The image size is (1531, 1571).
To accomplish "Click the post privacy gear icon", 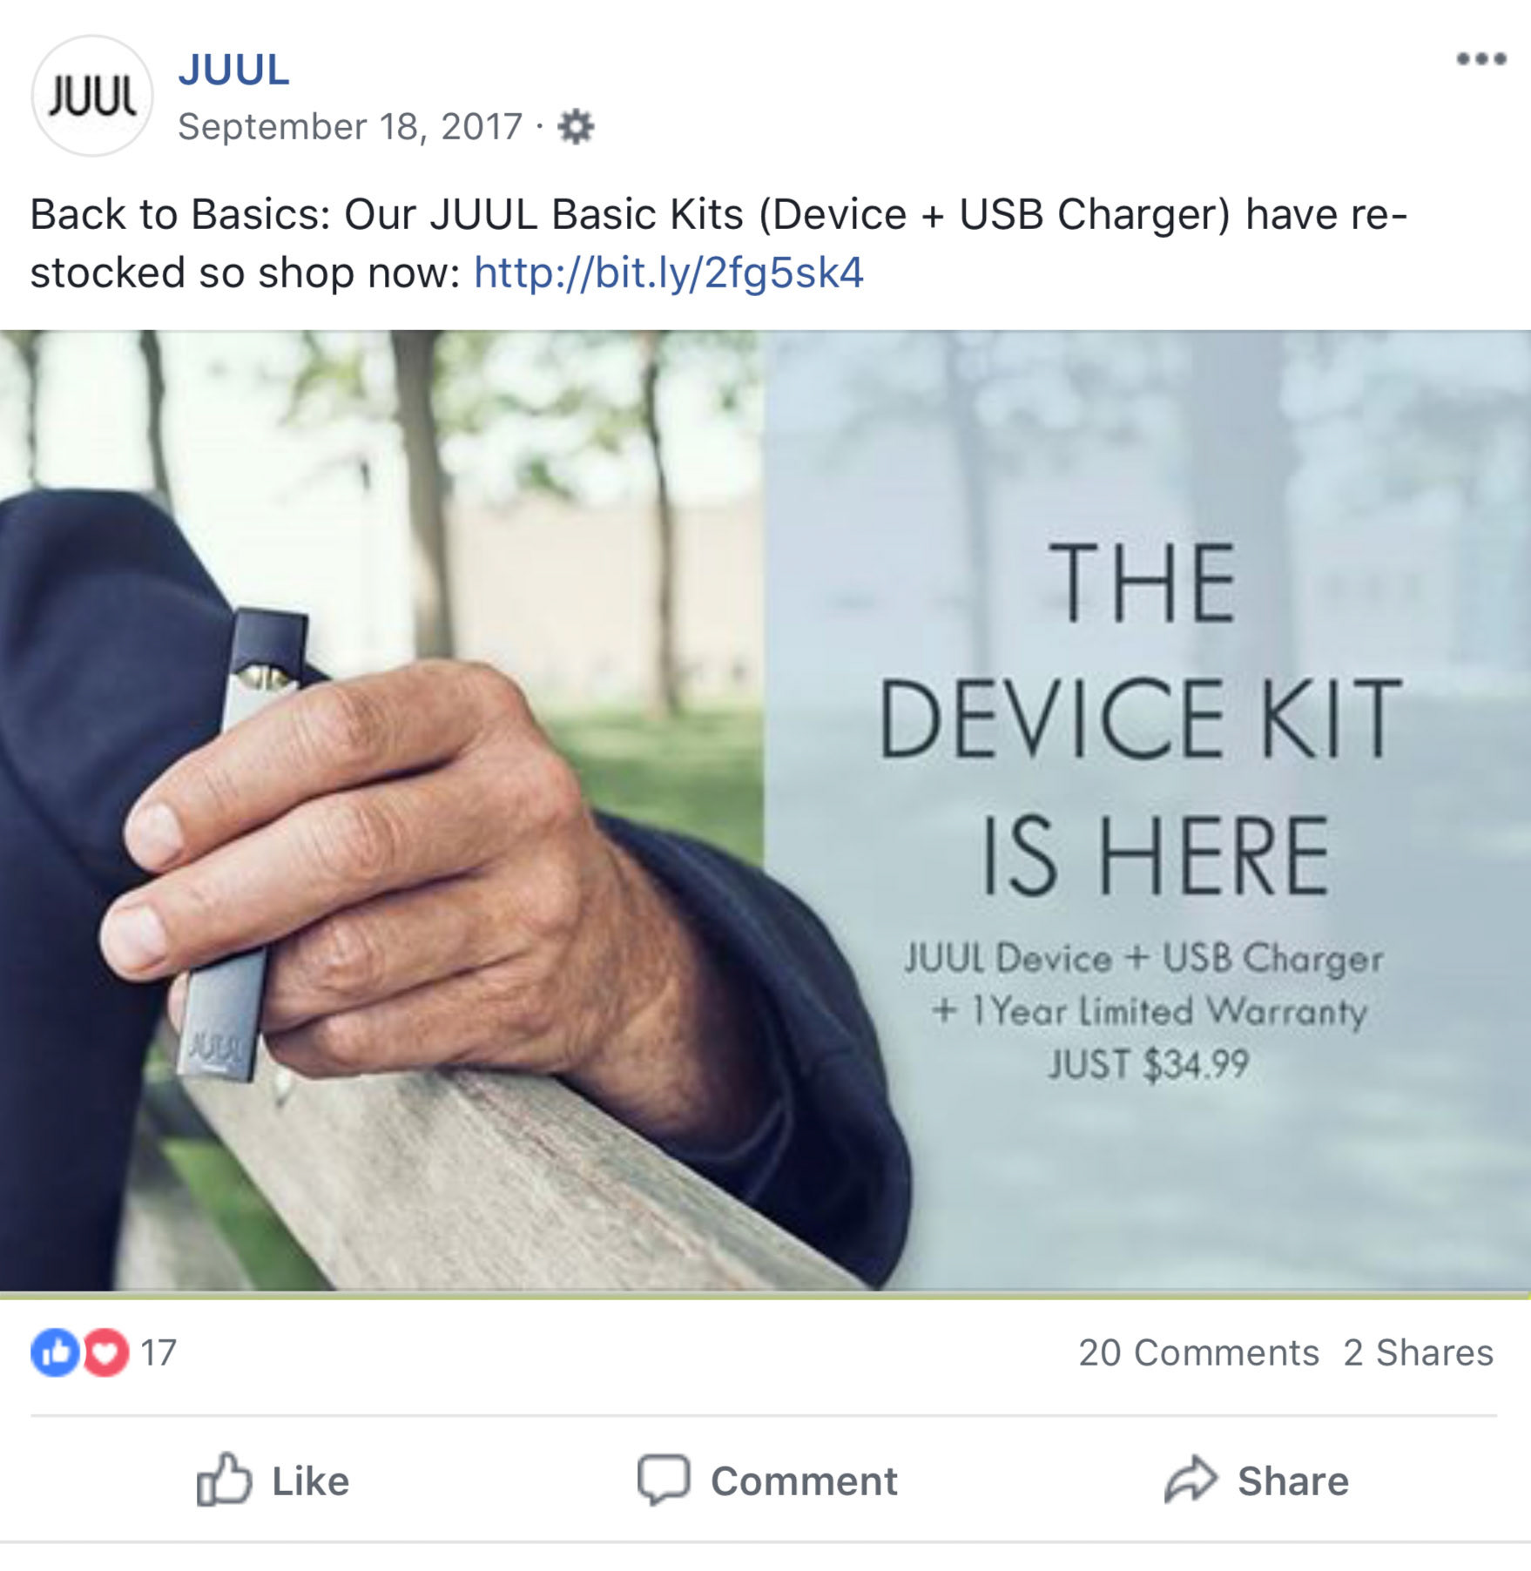I will [x=576, y=127].
